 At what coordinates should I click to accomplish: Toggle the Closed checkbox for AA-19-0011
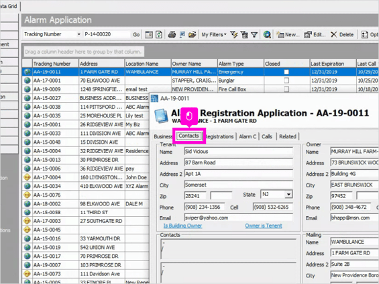point(286,72)
